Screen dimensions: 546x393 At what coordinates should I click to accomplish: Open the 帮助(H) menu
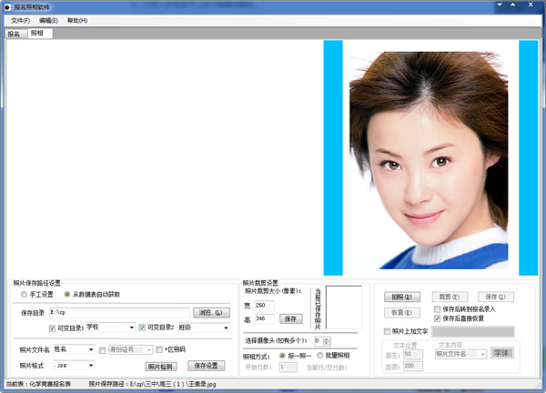(x=77, y=20)
